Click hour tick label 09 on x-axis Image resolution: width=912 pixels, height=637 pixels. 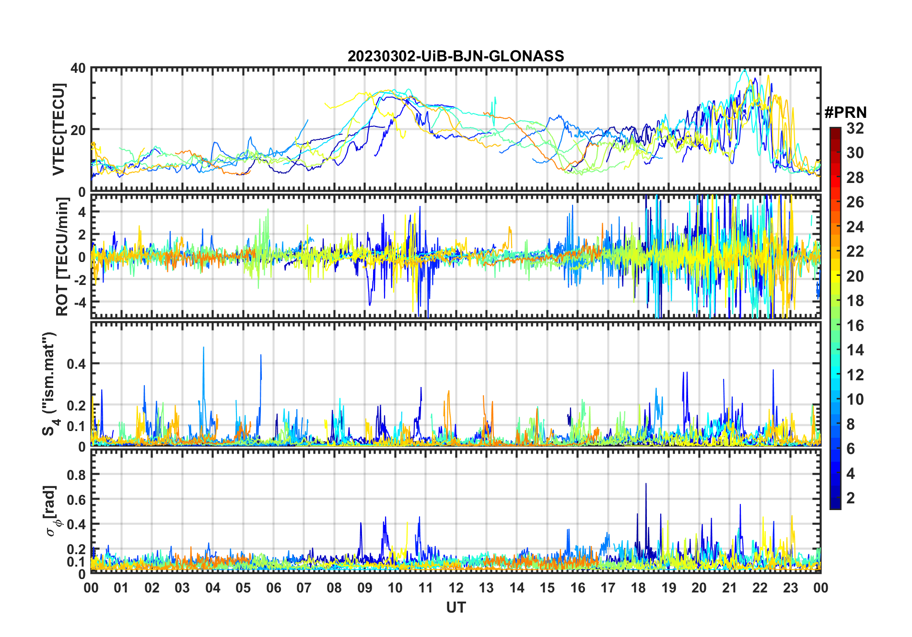[365, 588]
